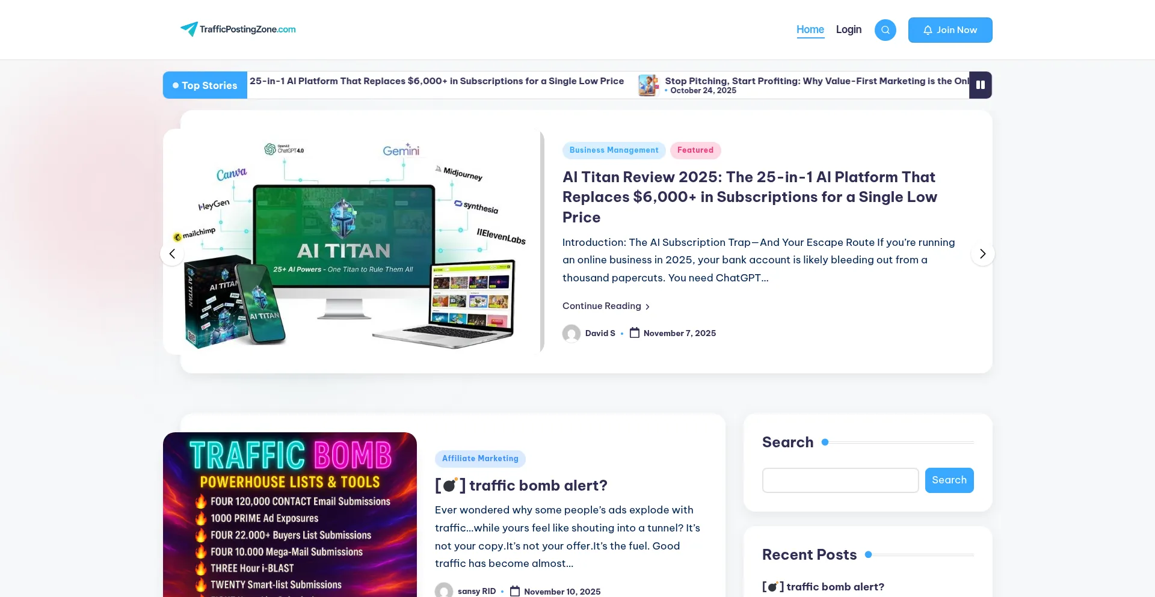Click the ticker story thumbnail icon
The width and height of the screenshot is (1155, 597).
(648, 85)
